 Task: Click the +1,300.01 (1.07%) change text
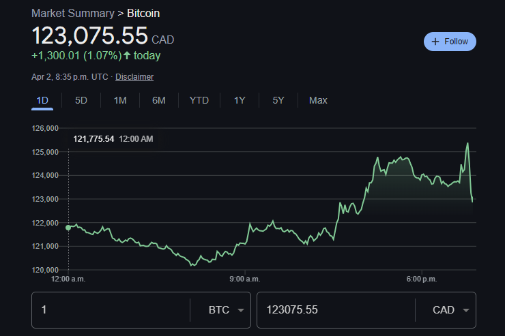(76, 56)
